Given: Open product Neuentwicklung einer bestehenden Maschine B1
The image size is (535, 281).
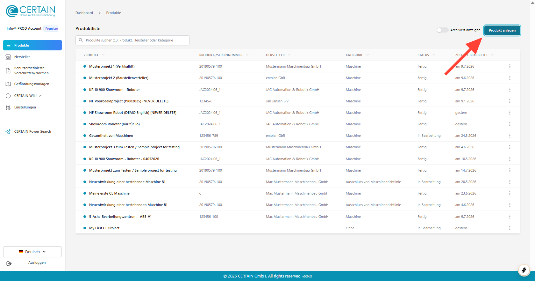Looking at the screenshot, I should pos(128,205).
